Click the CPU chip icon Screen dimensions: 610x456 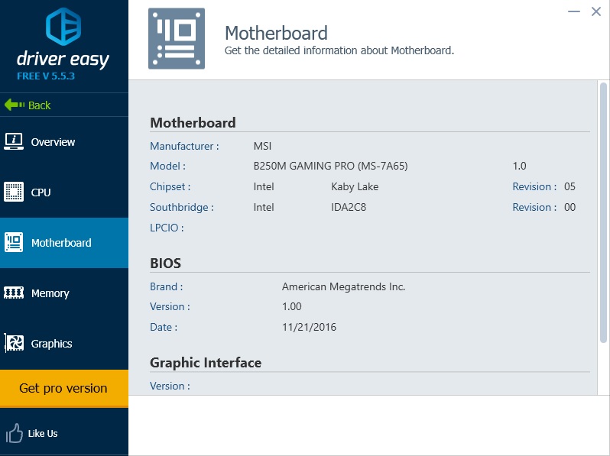pos(14,192)
